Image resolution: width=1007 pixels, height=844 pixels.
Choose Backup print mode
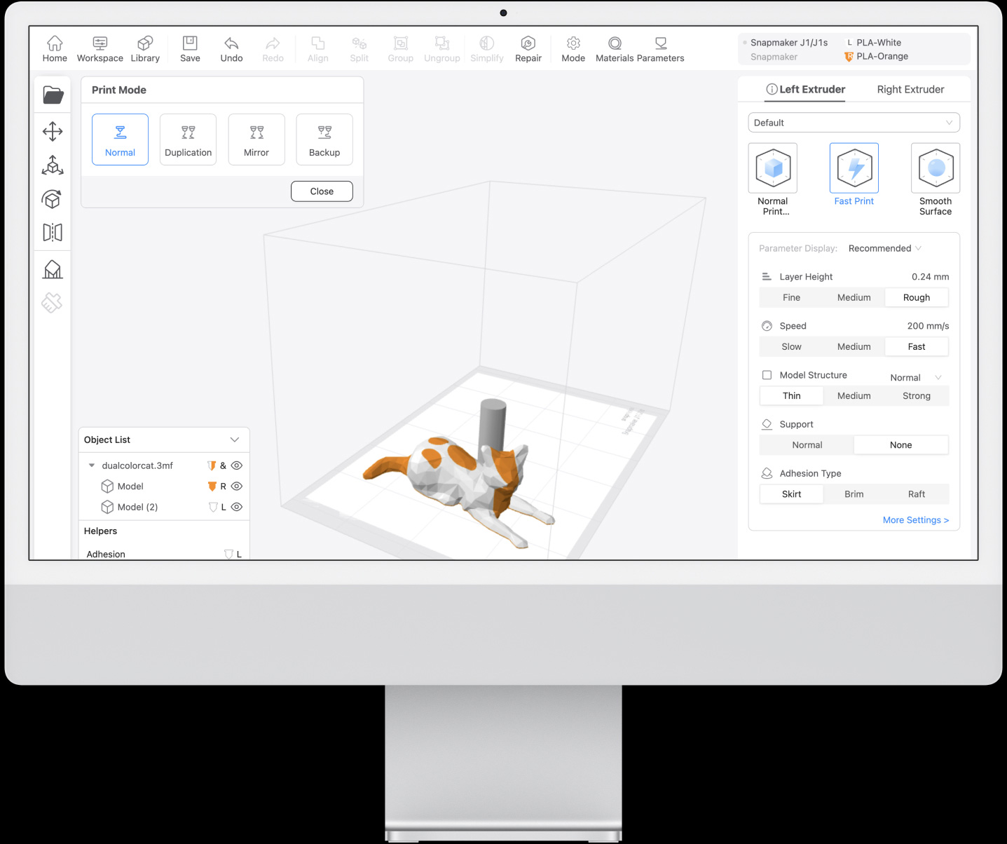tap(324, 139)
